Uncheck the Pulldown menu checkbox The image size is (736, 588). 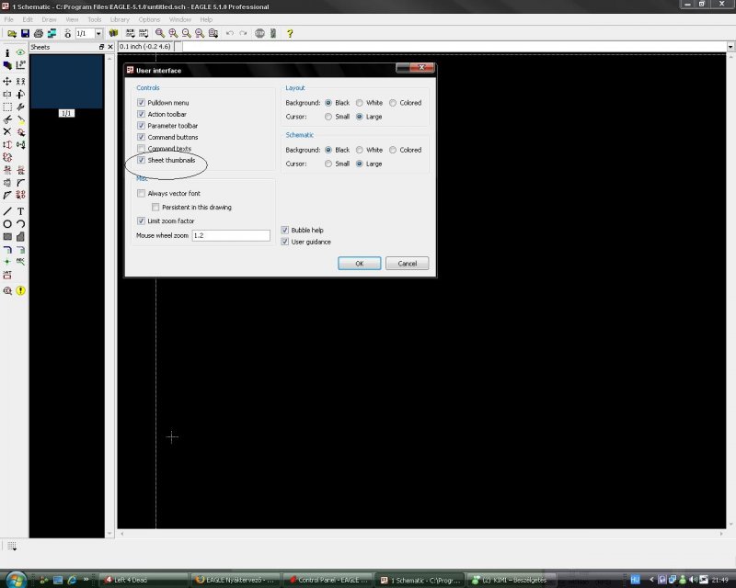point(142,103)
